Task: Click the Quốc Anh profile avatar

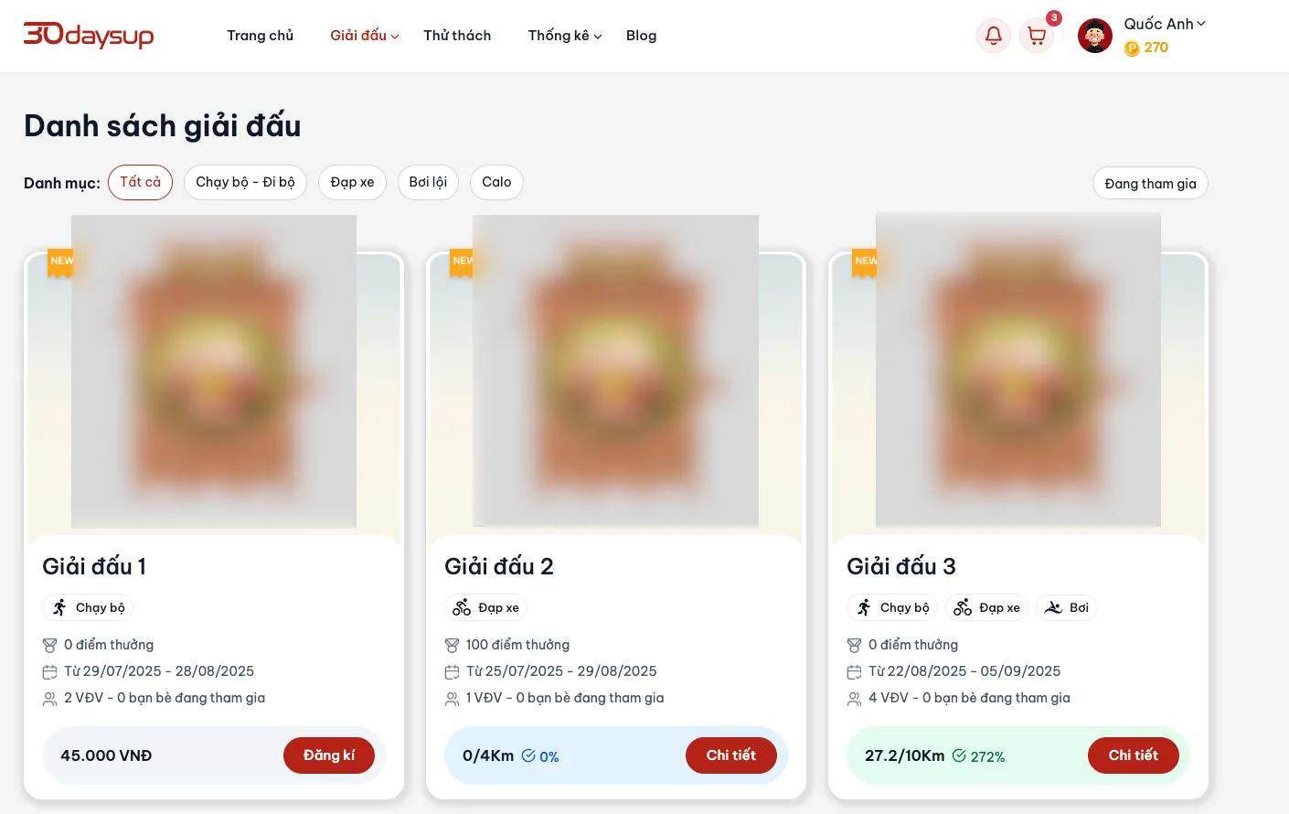Action: click(1095, 36)
